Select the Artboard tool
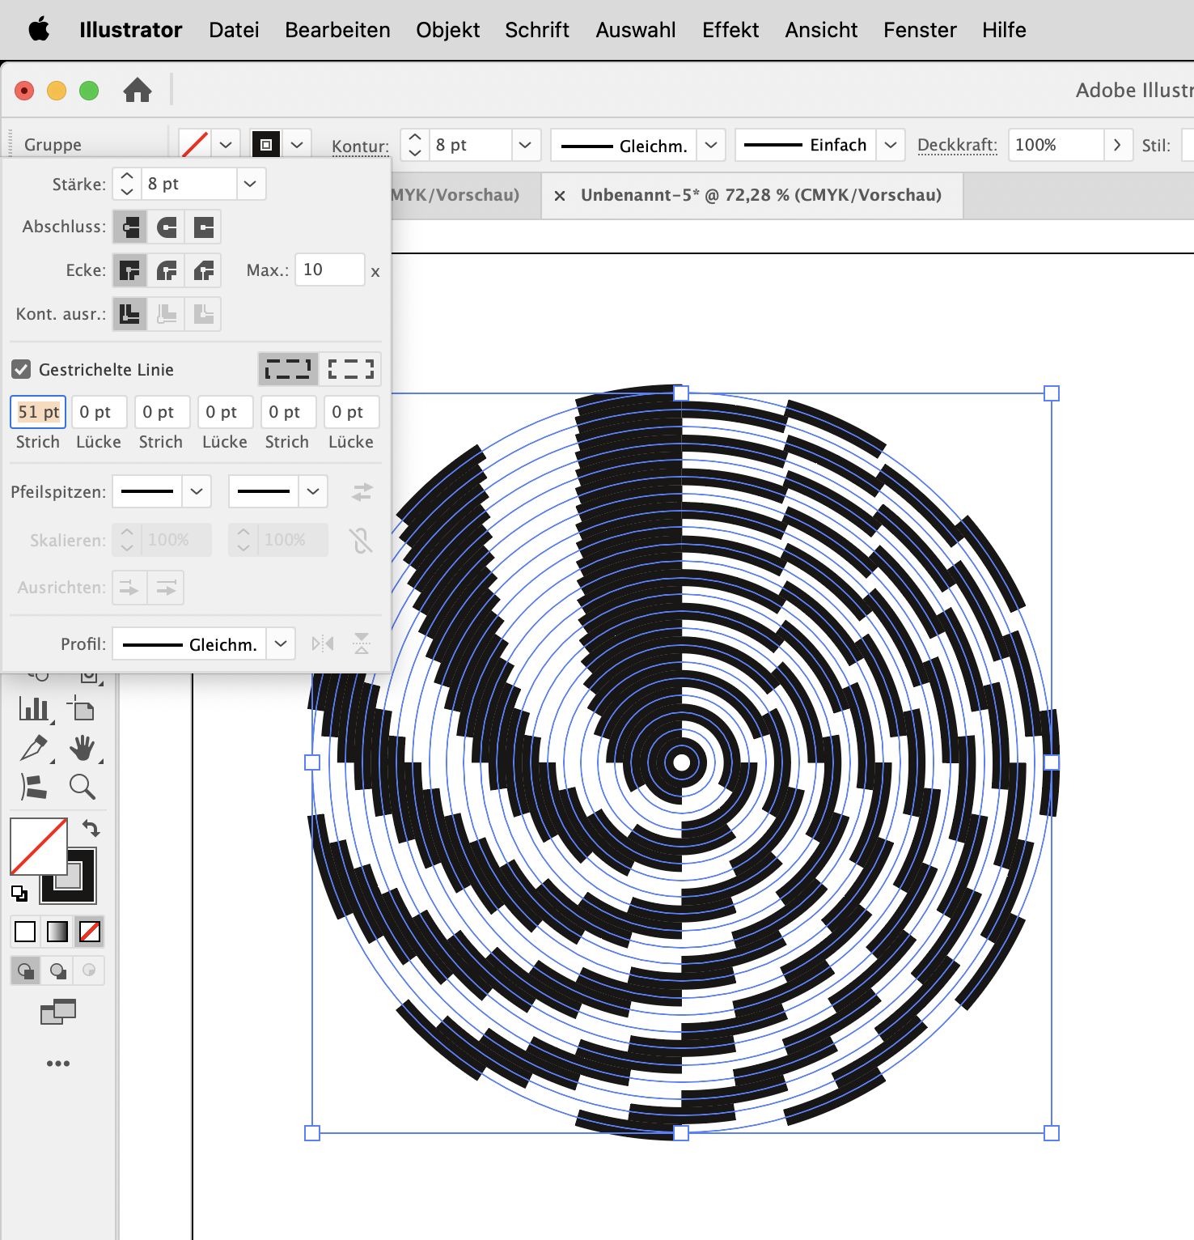Image resolution: width=1194 pixels, height=1240 pixels. pyautogui.click(x=84, y=708)
